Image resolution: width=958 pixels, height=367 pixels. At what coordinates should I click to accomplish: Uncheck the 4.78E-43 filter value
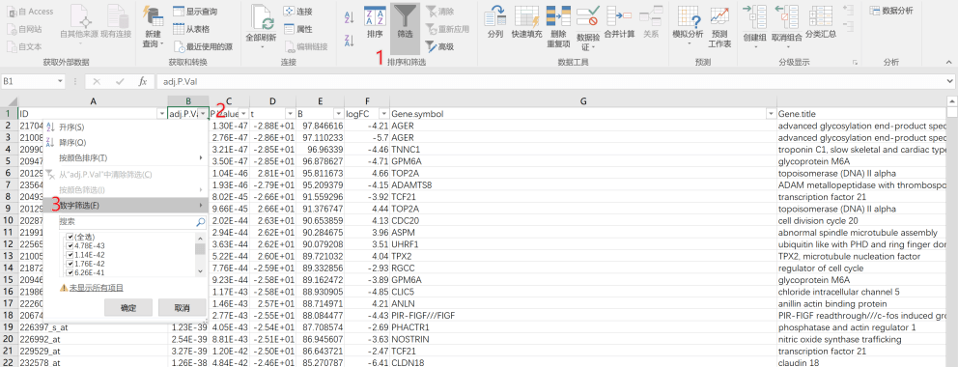[x=70, y=245]
